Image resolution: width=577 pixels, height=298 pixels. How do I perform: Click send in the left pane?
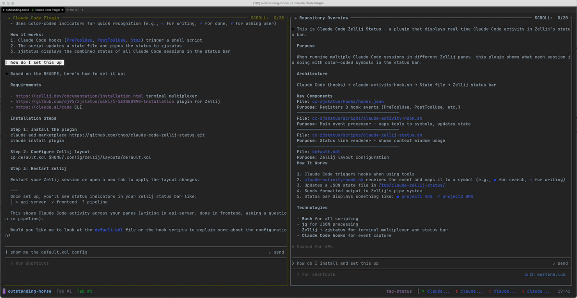(276, 252)
